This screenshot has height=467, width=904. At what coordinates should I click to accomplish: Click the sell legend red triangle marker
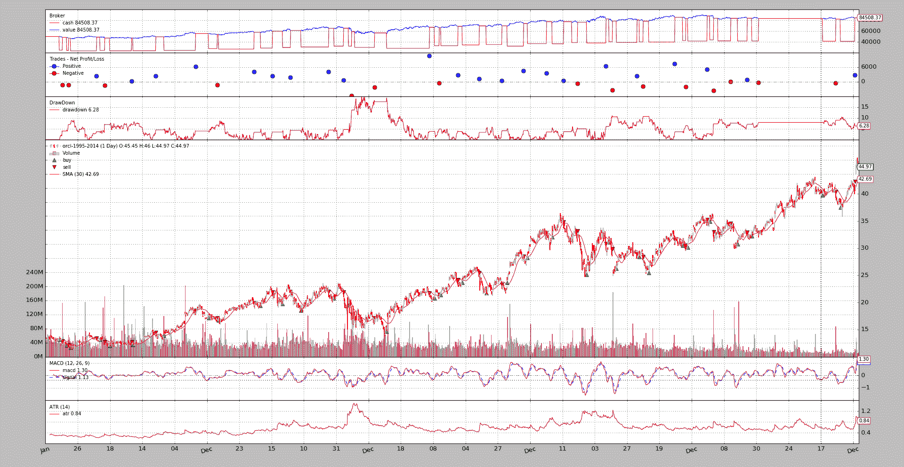pyautogui.click(x=54, y=167)
